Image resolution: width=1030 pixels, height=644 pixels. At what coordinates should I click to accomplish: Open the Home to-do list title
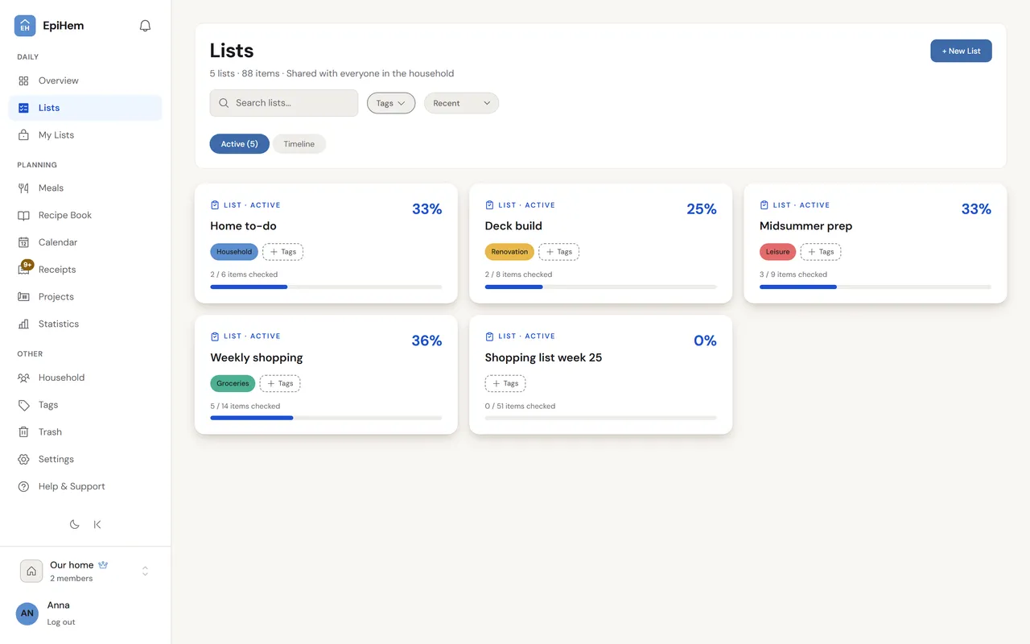(x=243, y=226)
